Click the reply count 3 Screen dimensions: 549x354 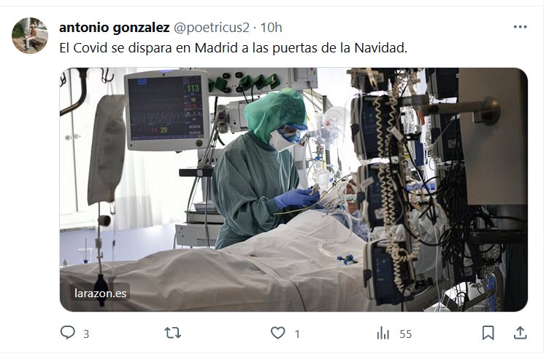coord(86,334)
